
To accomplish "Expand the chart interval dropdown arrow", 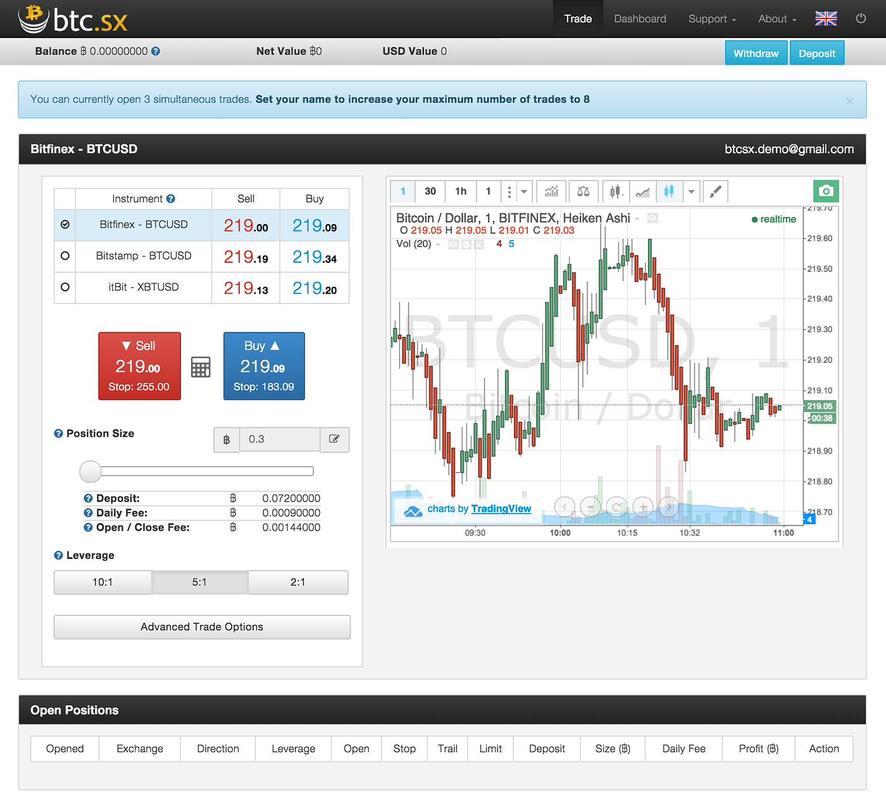I will (x=524, y=191).
